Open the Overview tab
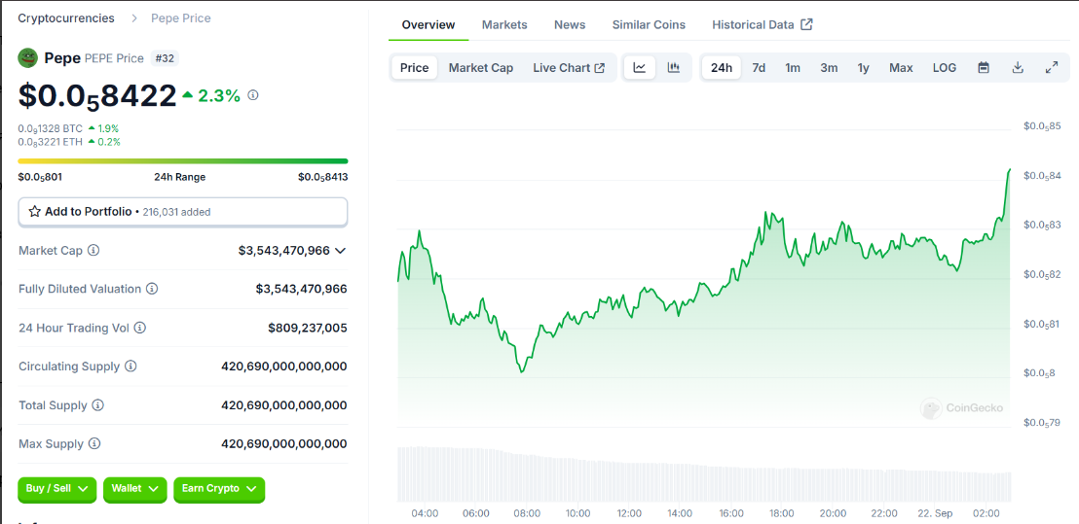Image resolution: width=1079 pixels, height=524 pixels. pos(428,24)
